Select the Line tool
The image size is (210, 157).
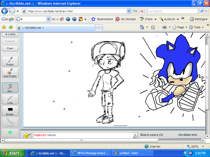10,99
